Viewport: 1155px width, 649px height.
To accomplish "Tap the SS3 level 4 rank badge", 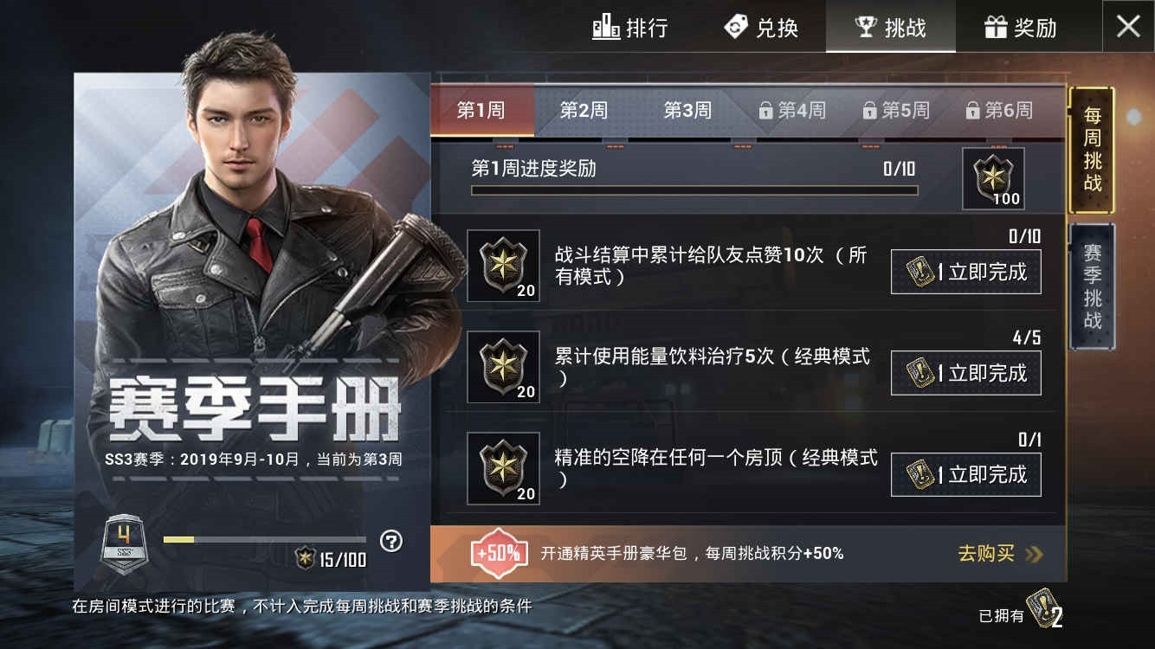I will click(x=122, y=543).
